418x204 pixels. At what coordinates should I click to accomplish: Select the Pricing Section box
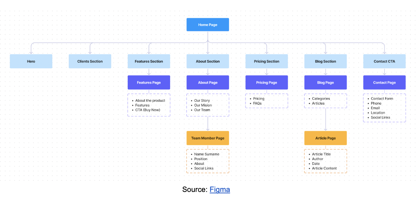point(266,61)
